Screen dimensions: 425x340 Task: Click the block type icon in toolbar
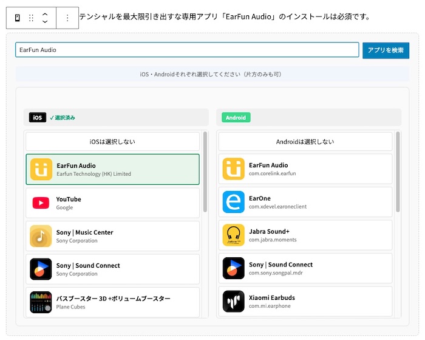point(17,18)
